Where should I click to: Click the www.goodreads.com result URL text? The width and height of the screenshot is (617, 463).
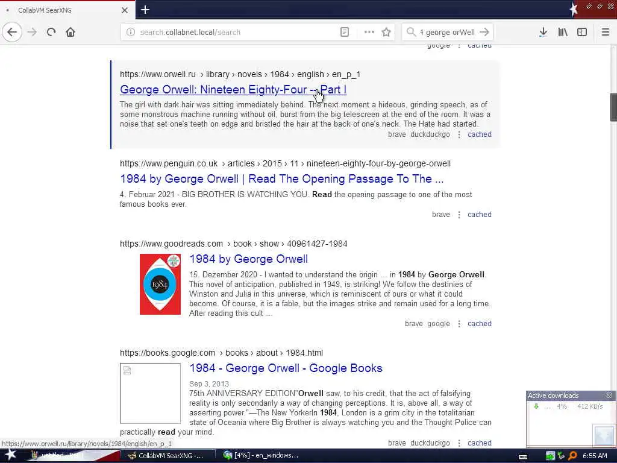(x=233, y=244)
